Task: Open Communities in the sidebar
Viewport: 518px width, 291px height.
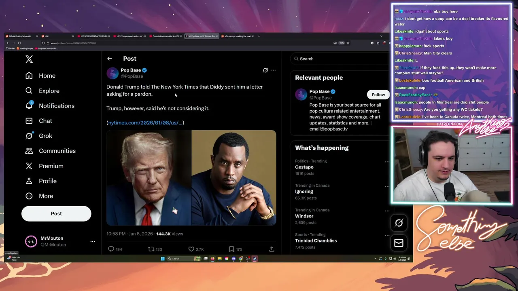Action: [50, 151]
